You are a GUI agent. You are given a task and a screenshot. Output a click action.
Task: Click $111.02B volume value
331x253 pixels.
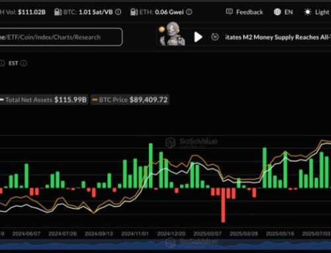point(32,12)
